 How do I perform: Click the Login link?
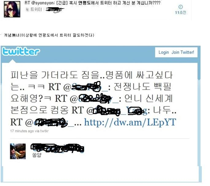coord(164,52)
